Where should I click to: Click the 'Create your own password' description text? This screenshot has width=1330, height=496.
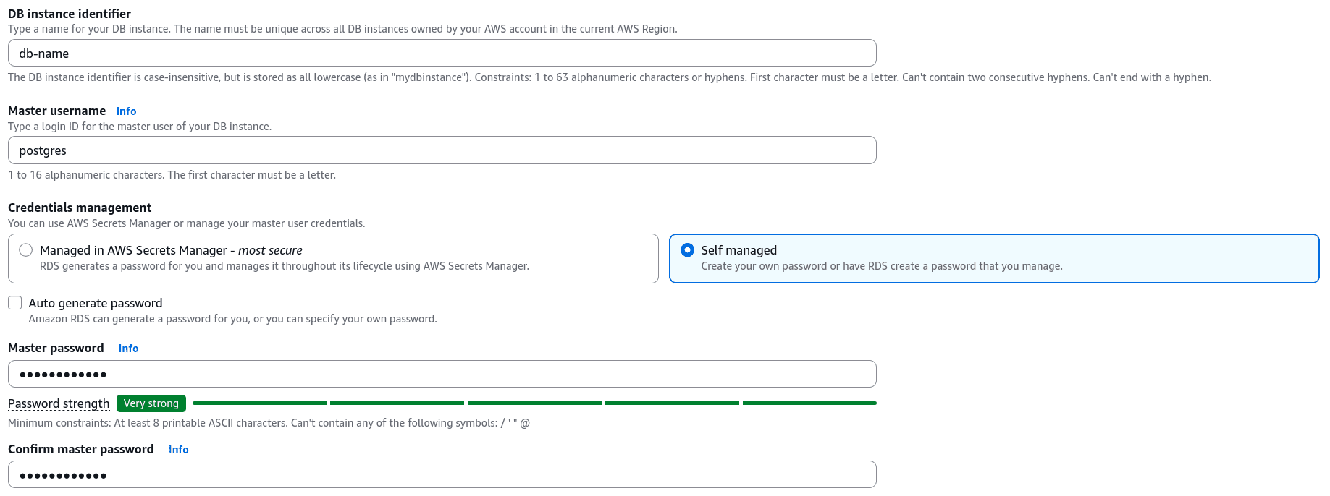(882, 266)
